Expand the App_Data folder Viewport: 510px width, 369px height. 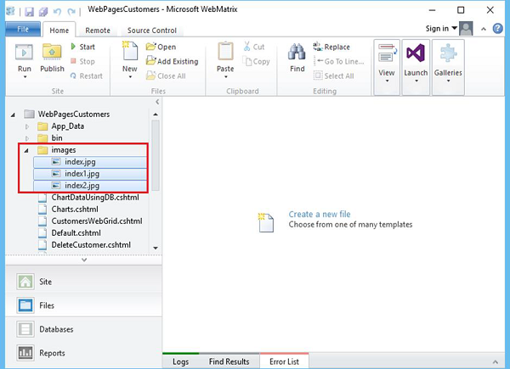pos(28,126)
